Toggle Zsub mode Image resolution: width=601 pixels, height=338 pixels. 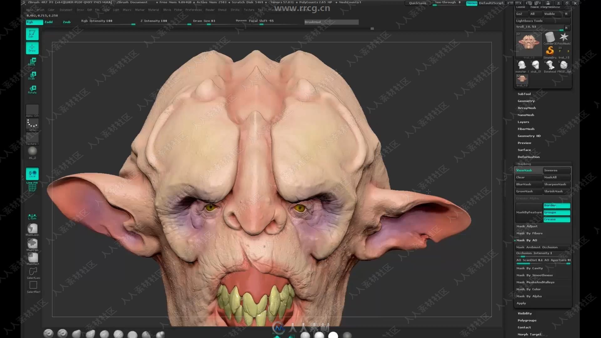(67, 22)
